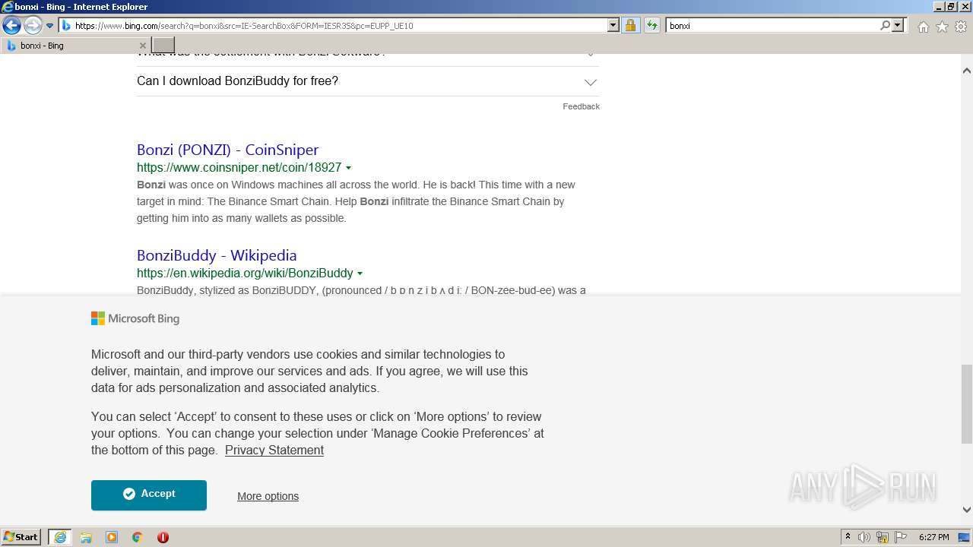This screenshot has width=973, height=547.
Task: Click the IE logo in title bar
Action: [7, 7]
